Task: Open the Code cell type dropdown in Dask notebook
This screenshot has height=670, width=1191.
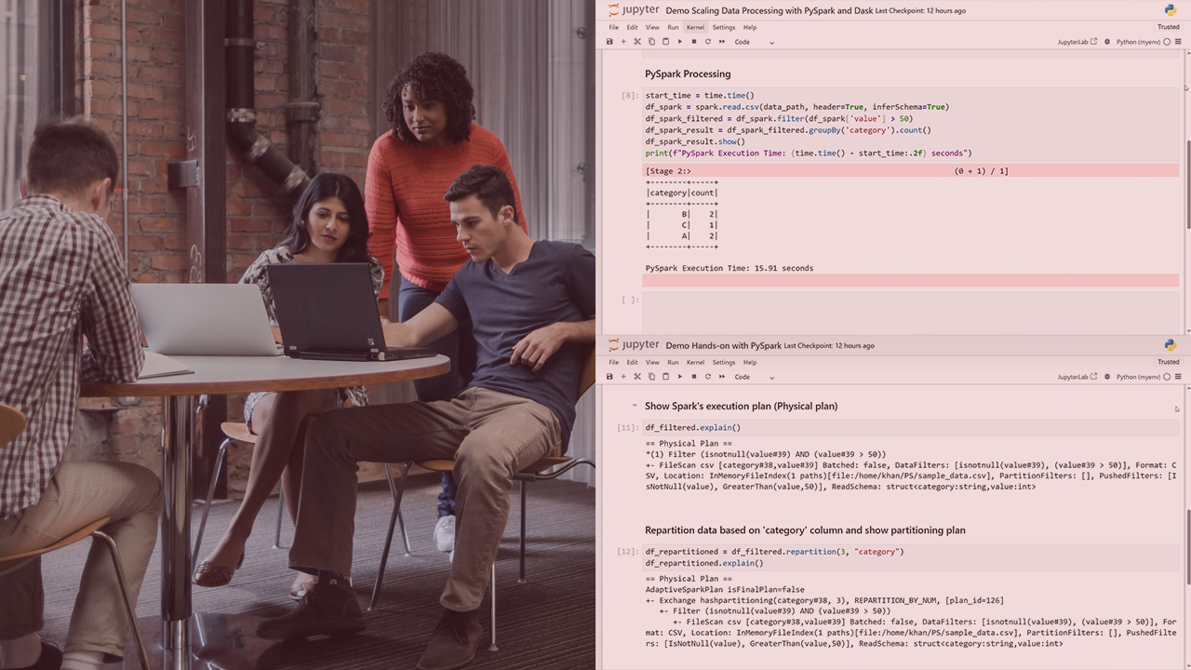Action: click(754, 42)
